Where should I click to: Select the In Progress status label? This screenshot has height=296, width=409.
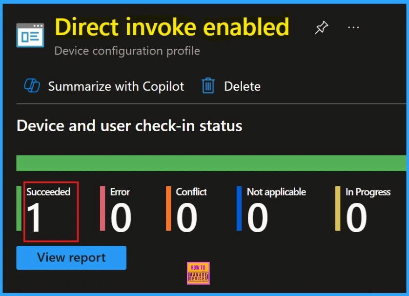click(368, 192)
